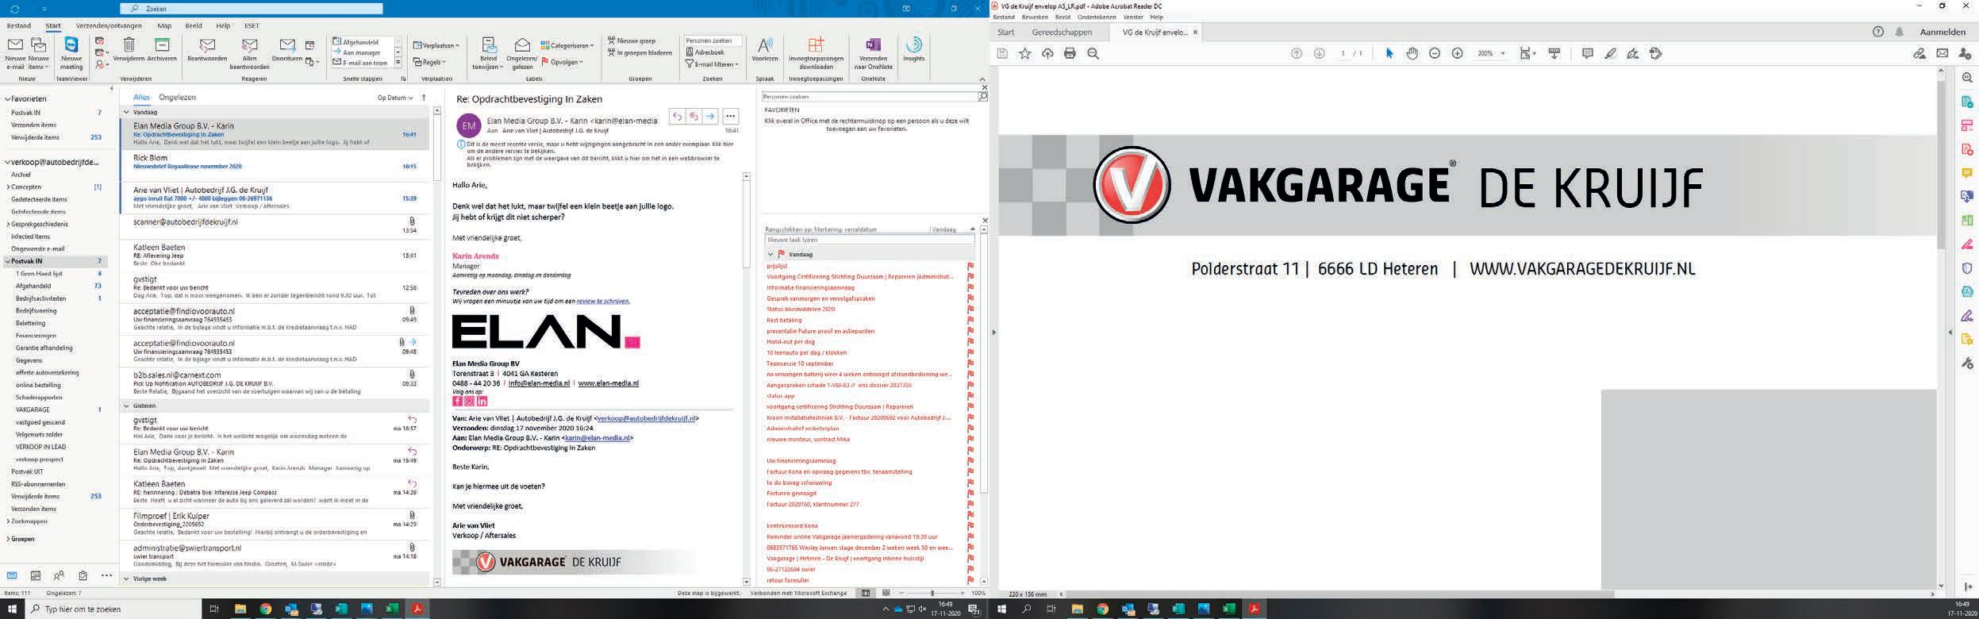Star the PDF file in Acrobat toolbar

click(x=1025, y=53)
